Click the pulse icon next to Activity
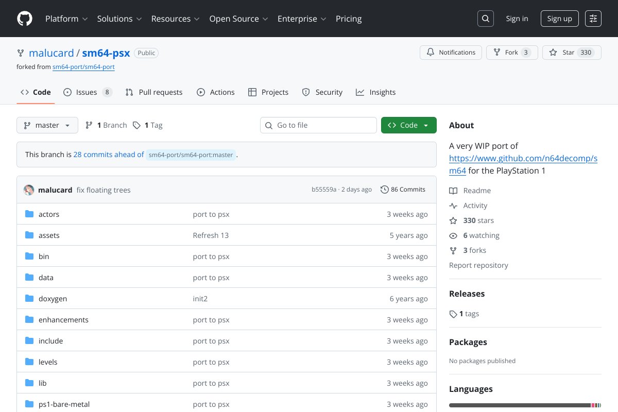This screenshot has width=618, height=412. coord(453,205)
